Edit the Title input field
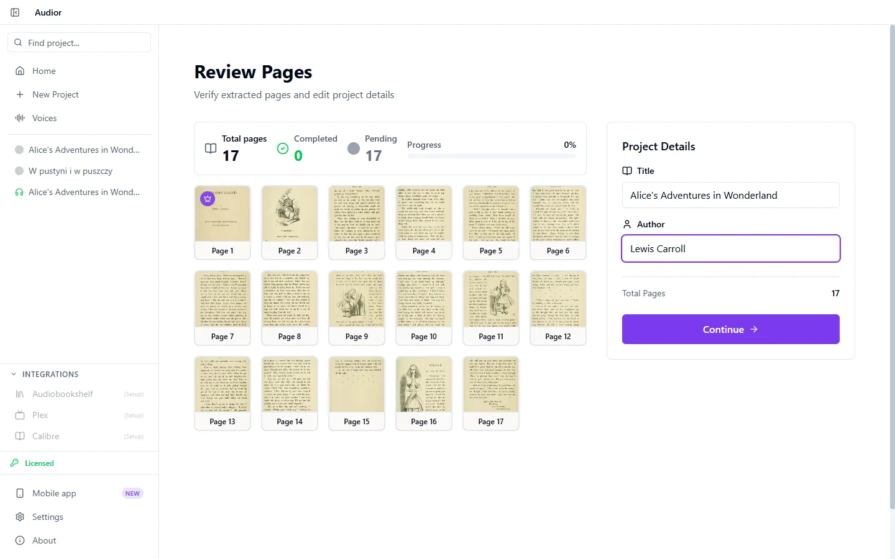 (731, 195)
